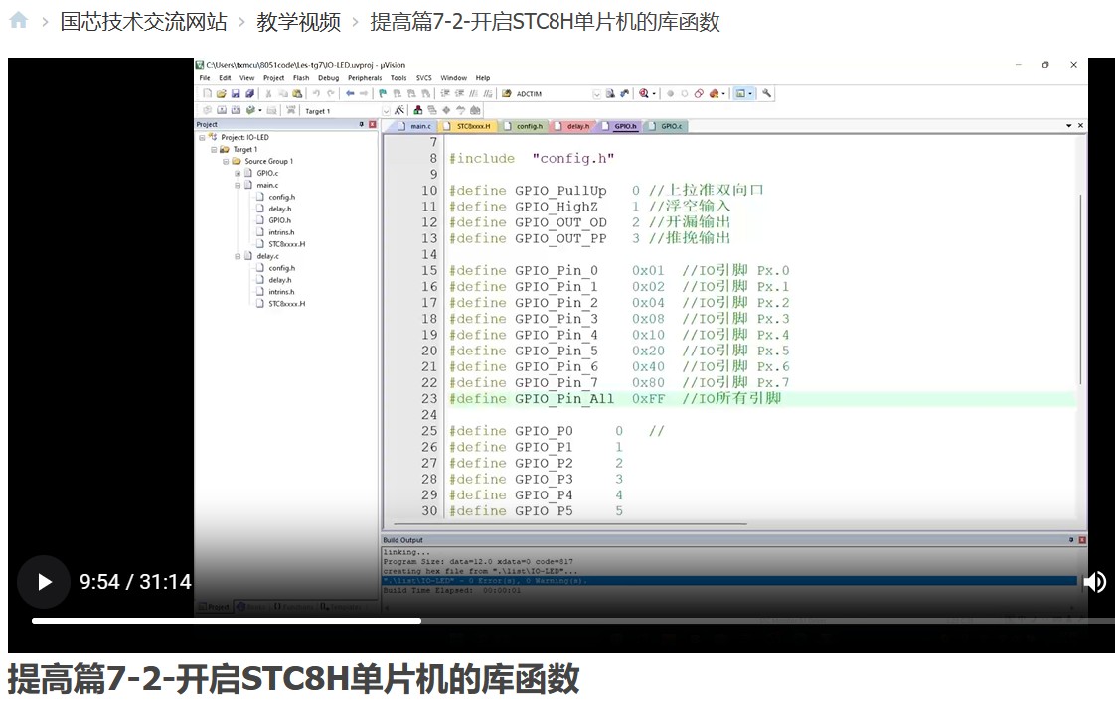Open the Debug menu in µVision
Viewport: 1115px width, 704px height.
[x=329, y=78]
